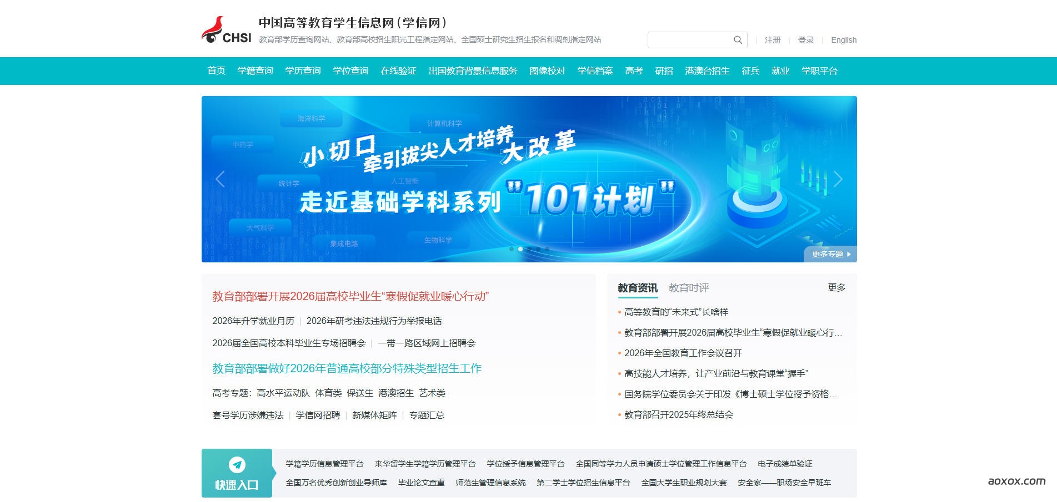Open the 寒假促就业暖心行动 headline

pyautogui.click(x=350, y=296)
